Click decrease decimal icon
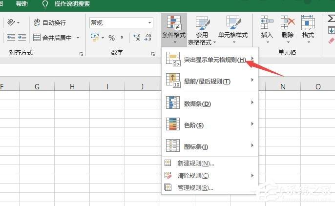The image size is (335, 206). [148, 38]
